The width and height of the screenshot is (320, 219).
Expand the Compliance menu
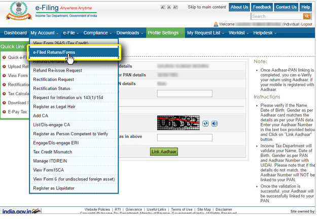pyautogui.click(x=97, y=33)
